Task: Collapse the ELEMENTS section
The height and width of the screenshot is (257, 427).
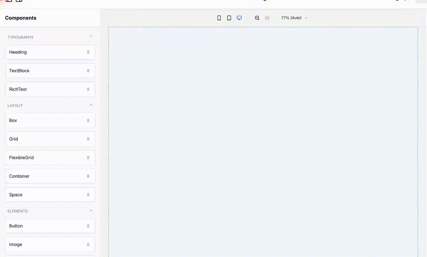Action: [x=91, y=210]
